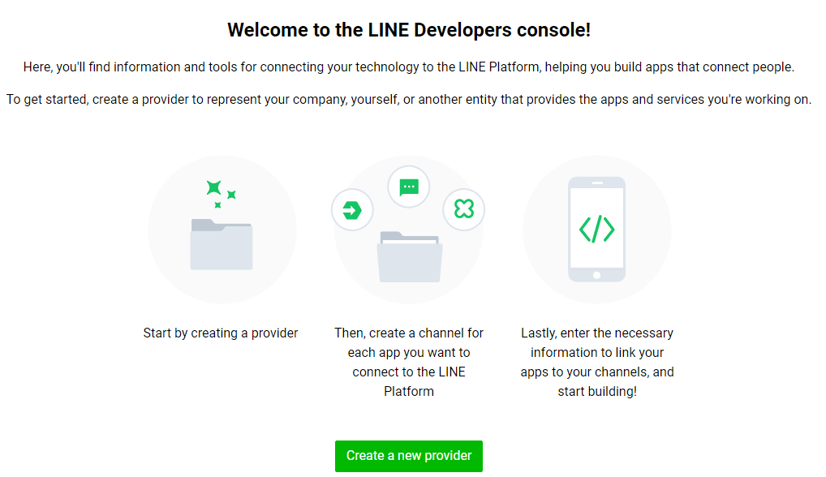Click the Welcome to the LINE Developers console heading
Screen dimensions: 826x477
point(409,30)
